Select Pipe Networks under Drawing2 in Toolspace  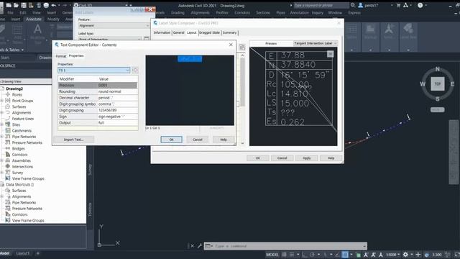pos(24,137)
